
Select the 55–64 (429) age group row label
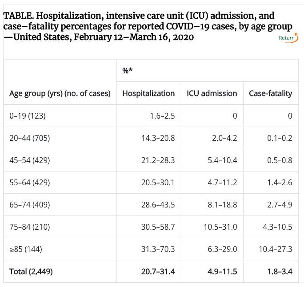(29, 183)
